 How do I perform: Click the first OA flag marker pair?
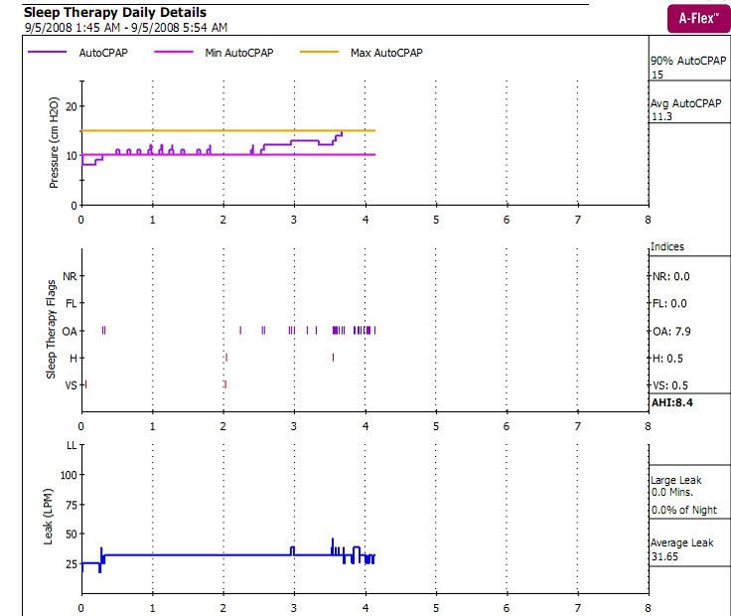(x=103, y=331)
